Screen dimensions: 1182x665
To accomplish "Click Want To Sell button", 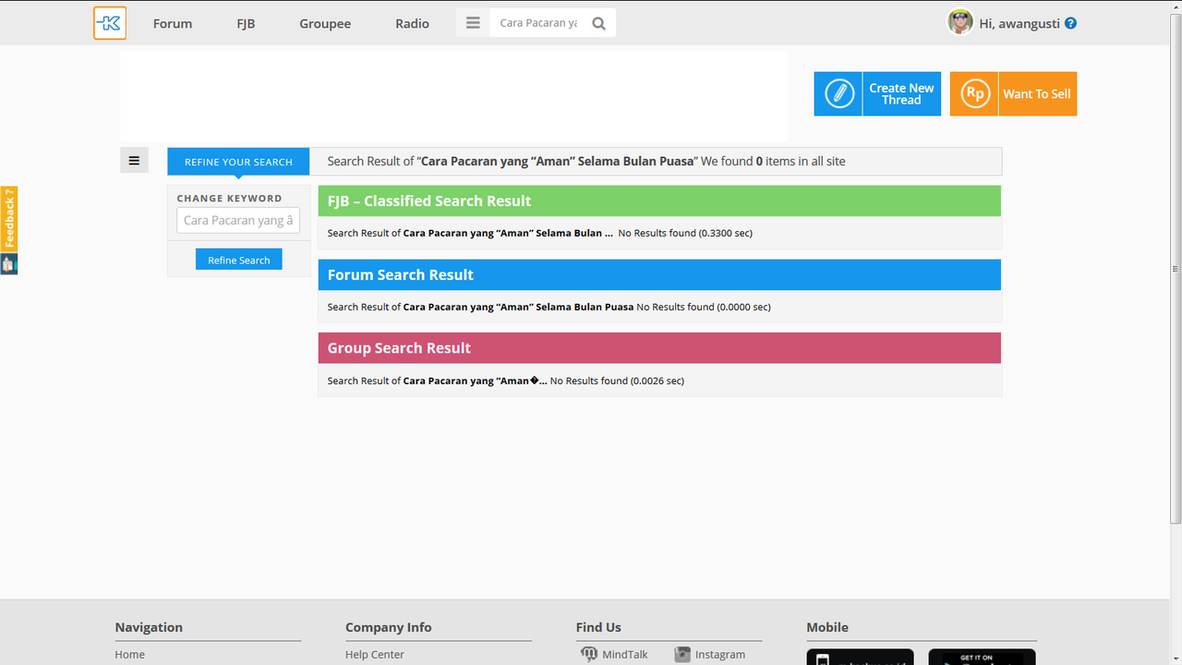I will tap(1037, 93).
